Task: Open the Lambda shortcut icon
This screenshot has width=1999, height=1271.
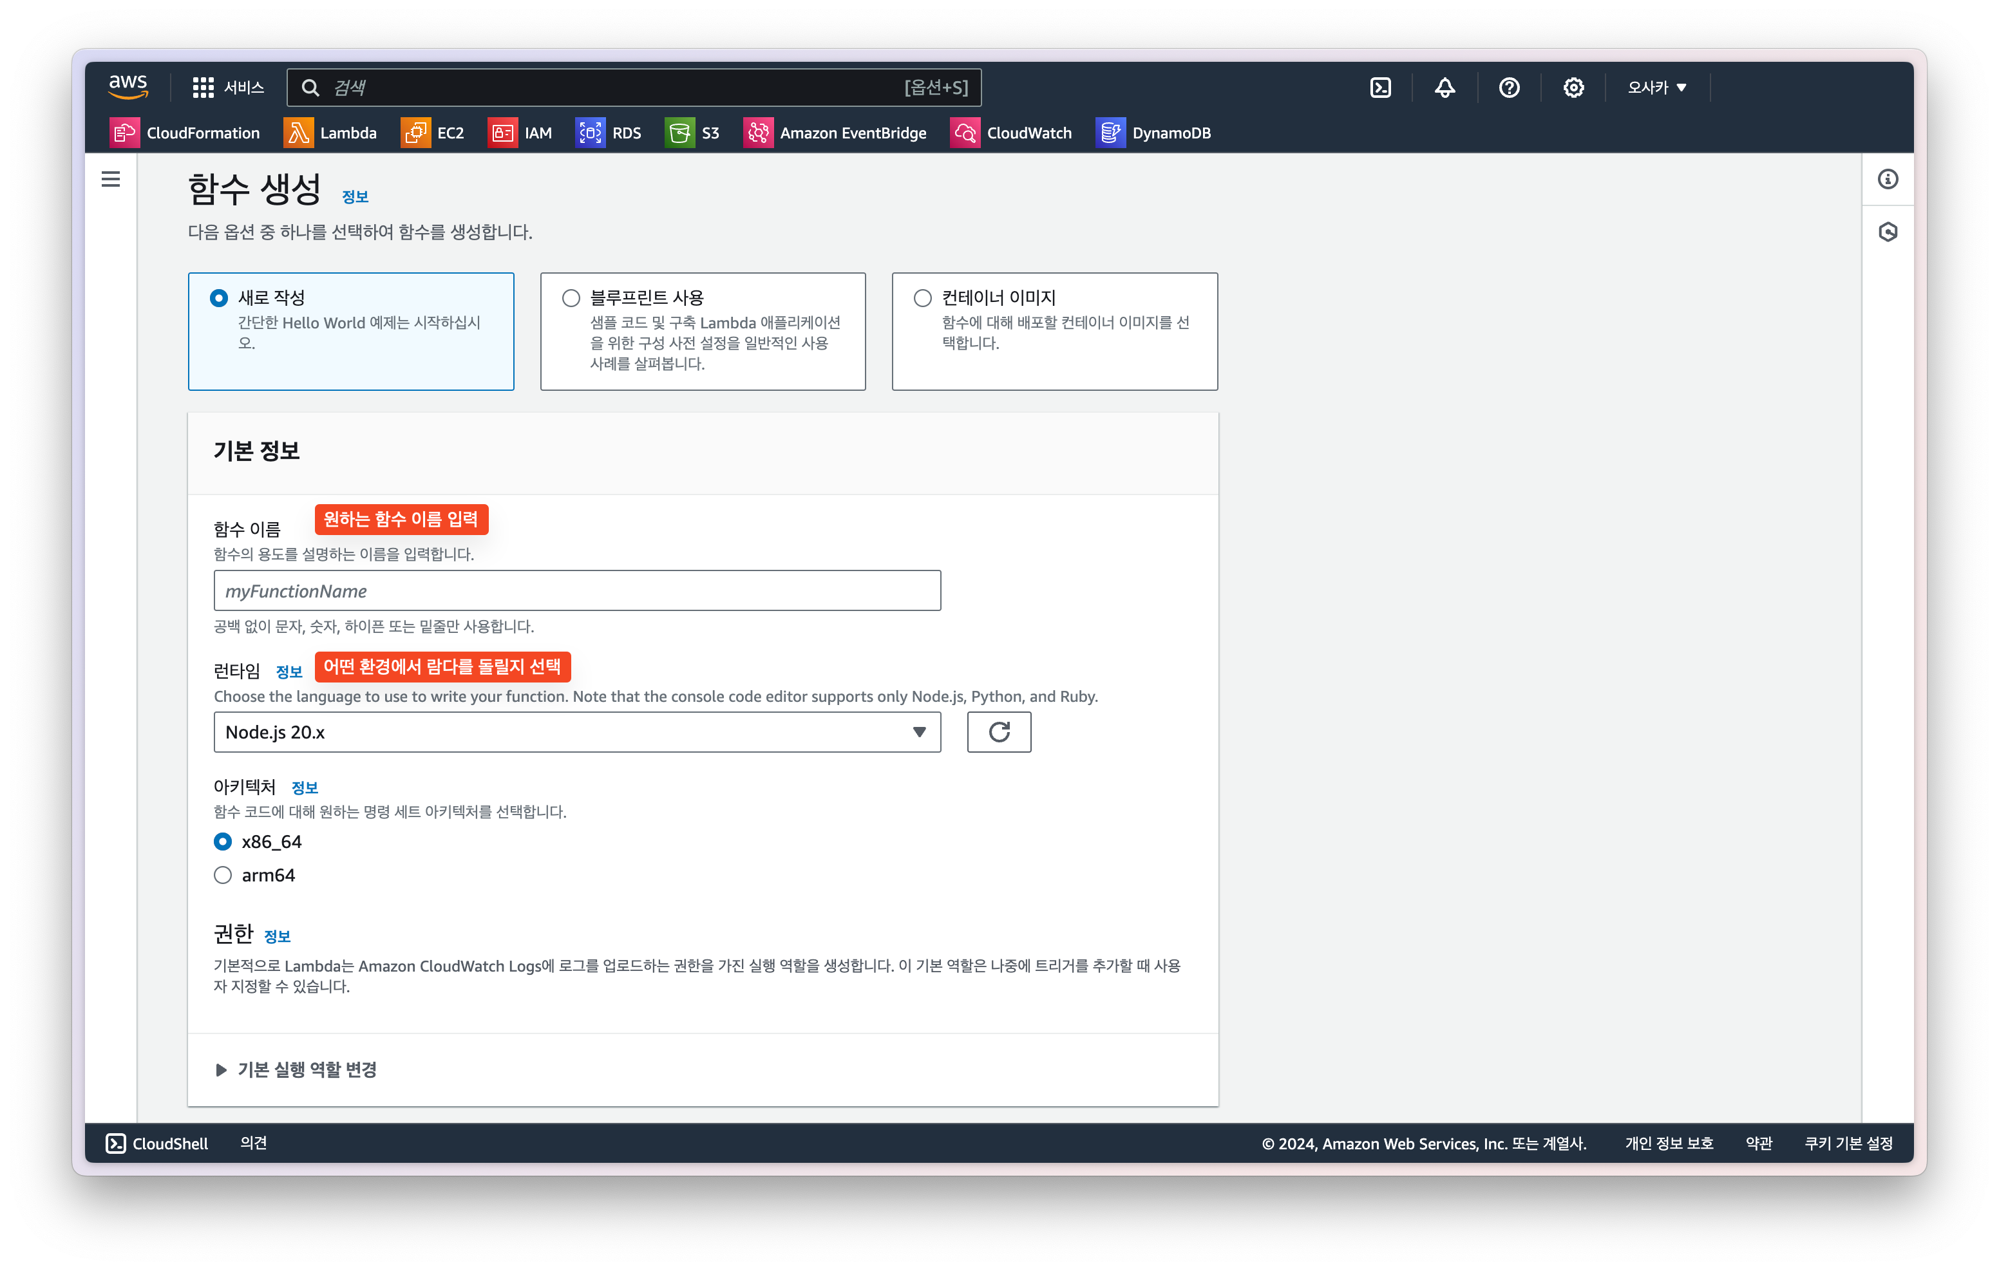Action: pyautogui.click(x=298, y=133)
